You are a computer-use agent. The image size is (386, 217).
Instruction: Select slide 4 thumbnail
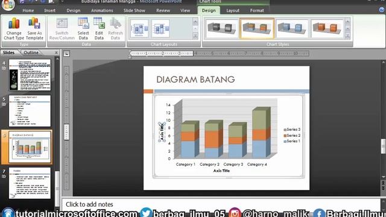[x=30, y=75]
